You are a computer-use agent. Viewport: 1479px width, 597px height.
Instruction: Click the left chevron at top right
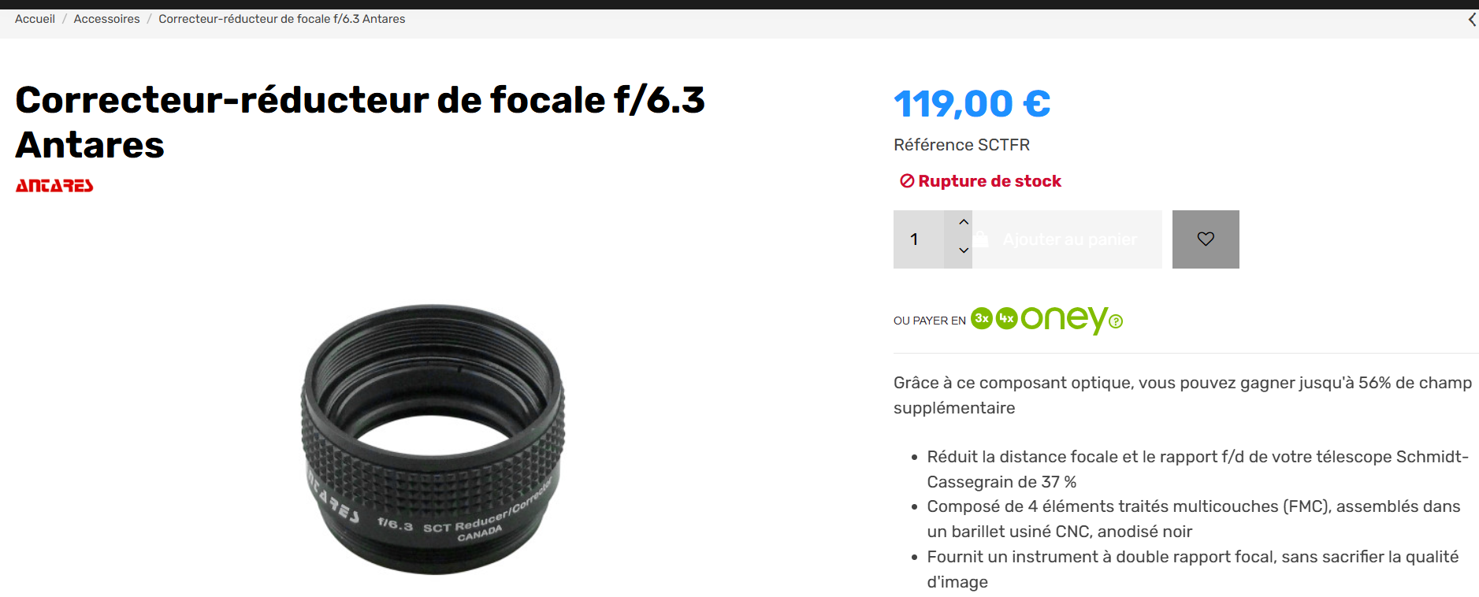coord(1471,20)
